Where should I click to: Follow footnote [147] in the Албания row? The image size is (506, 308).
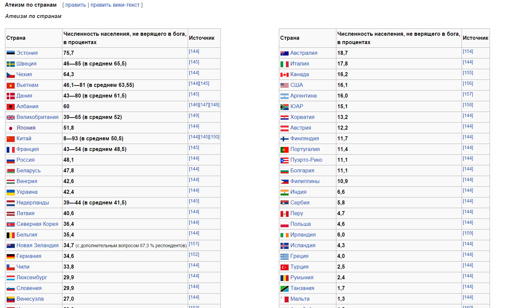coord(204,105)
